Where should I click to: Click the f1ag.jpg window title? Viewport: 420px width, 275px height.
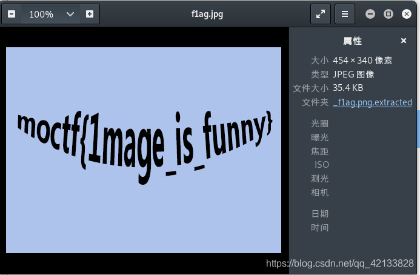207,14
